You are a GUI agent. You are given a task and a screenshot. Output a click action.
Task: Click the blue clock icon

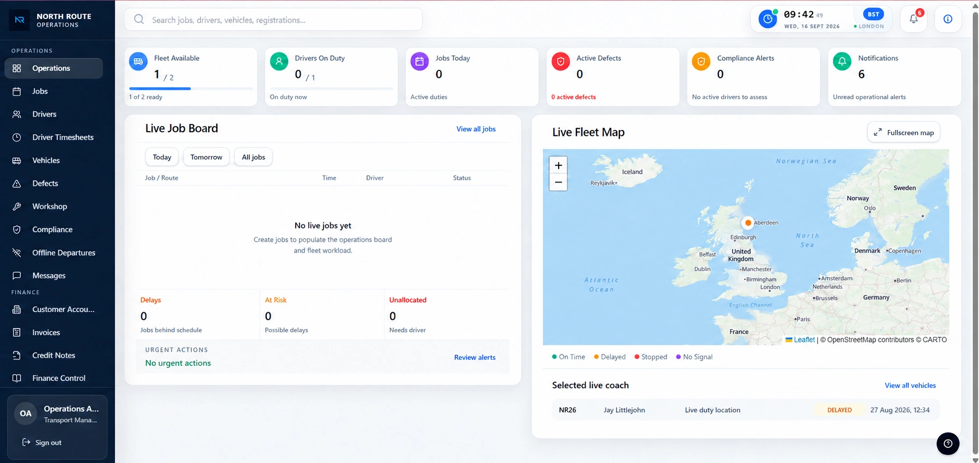pos(768,19)
